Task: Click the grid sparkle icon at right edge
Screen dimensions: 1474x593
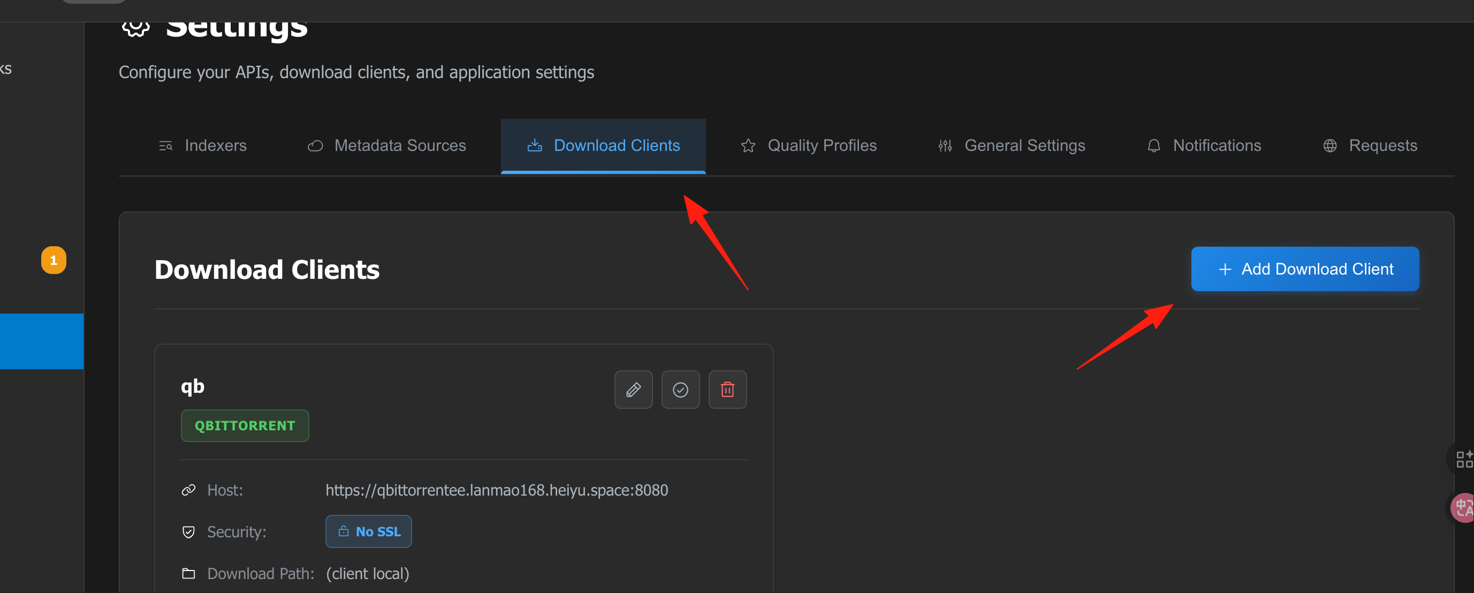Action: 1464,459
